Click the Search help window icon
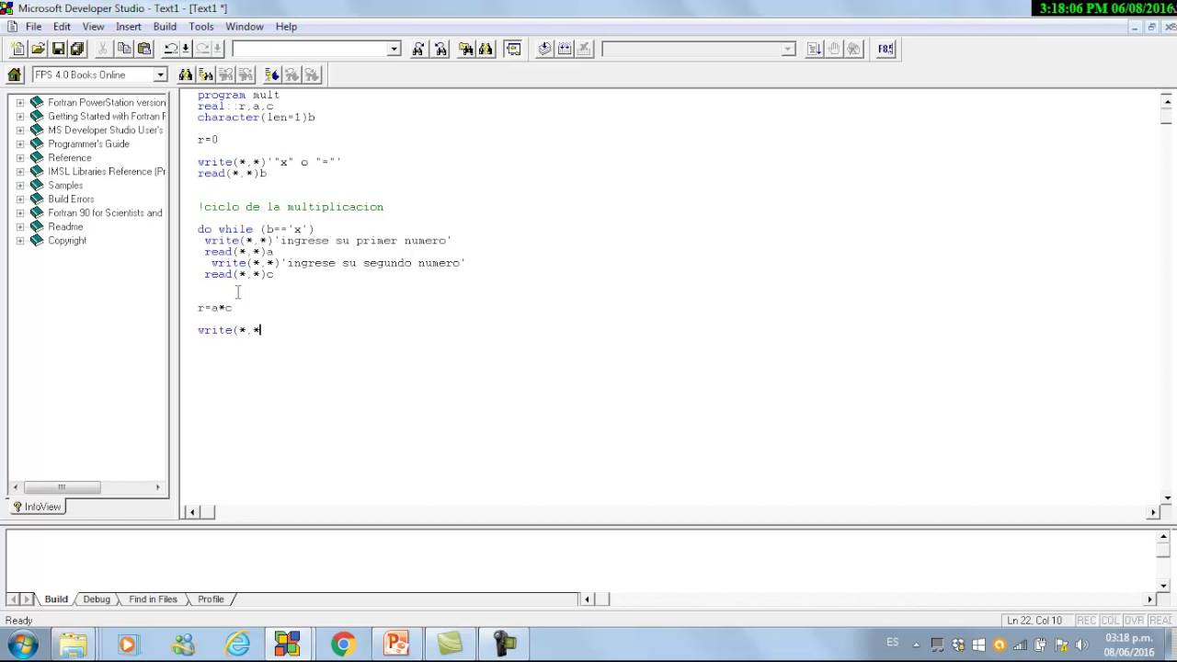 [x=513, y=49]
